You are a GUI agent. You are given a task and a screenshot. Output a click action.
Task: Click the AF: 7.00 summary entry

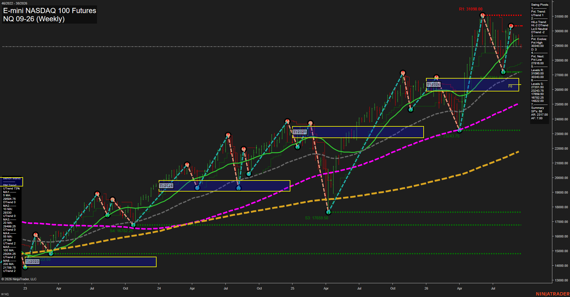537,118
